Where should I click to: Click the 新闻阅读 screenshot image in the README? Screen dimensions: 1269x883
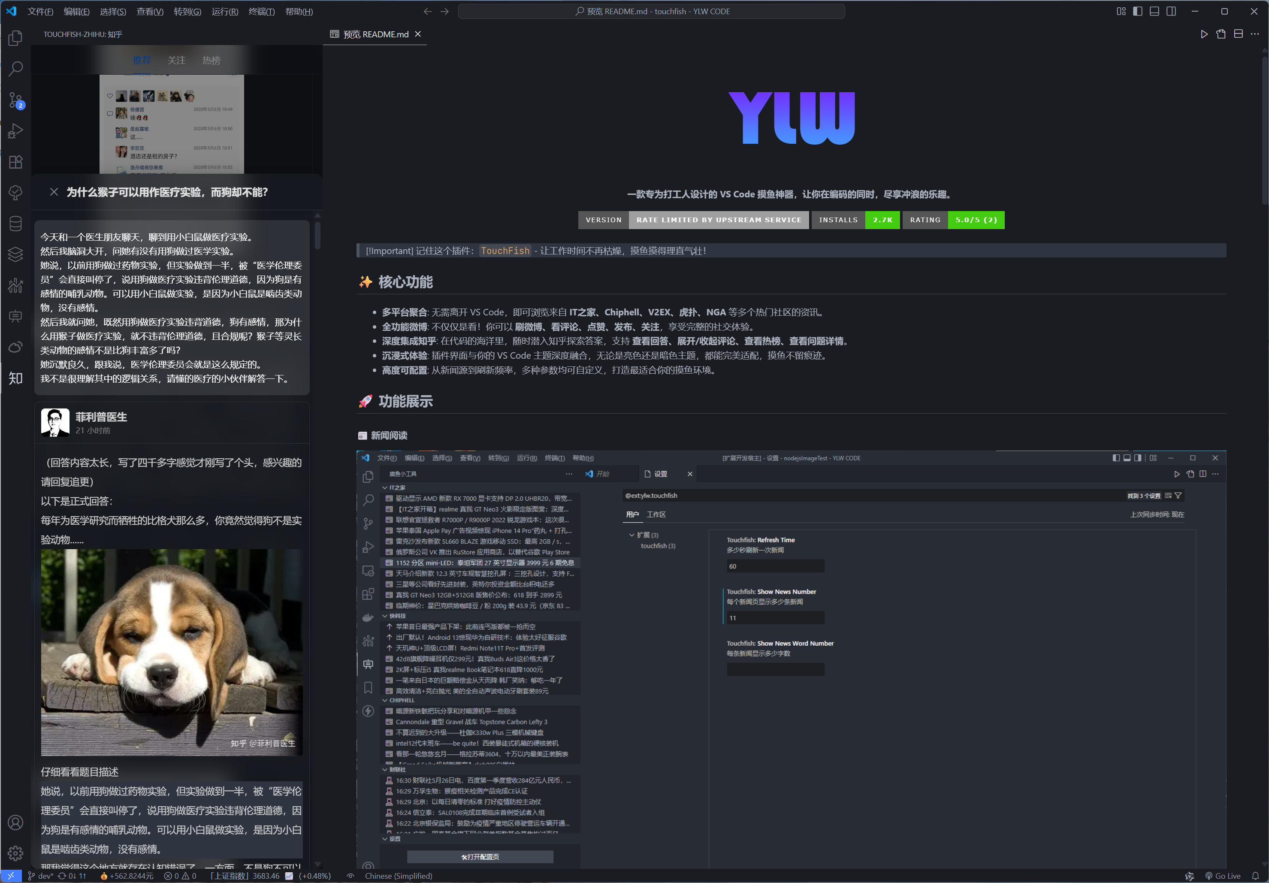(x=791, y=659)
